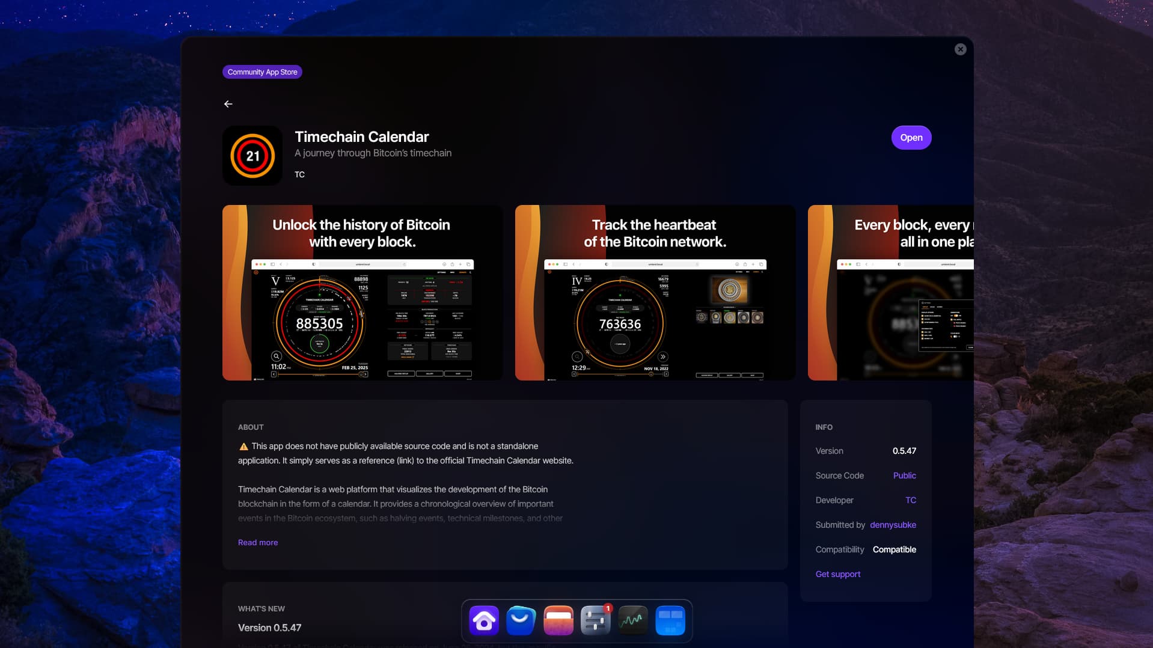Open the Widgets icon in the dock

pos(670,621)
